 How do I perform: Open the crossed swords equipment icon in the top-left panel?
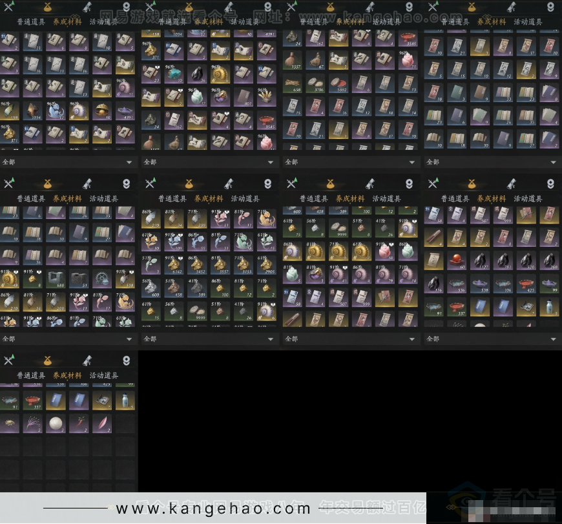[8, 8]
